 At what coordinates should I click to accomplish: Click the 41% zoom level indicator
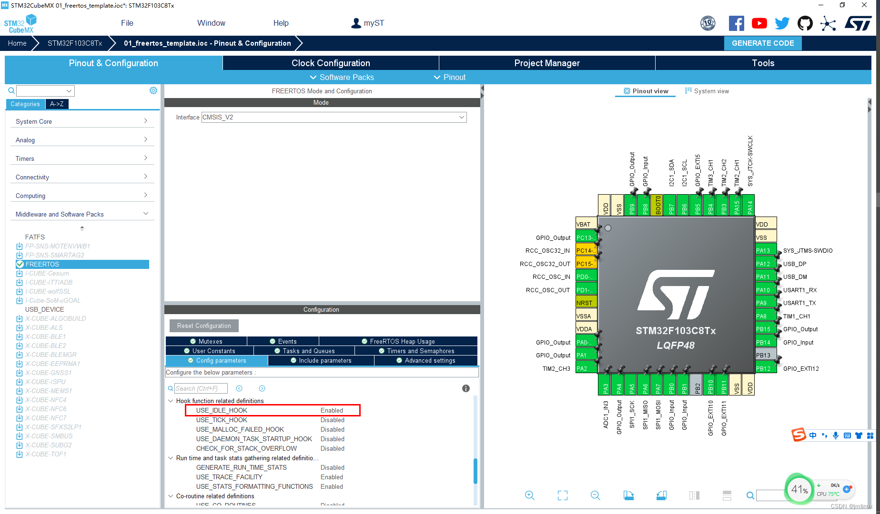point(799,489)
